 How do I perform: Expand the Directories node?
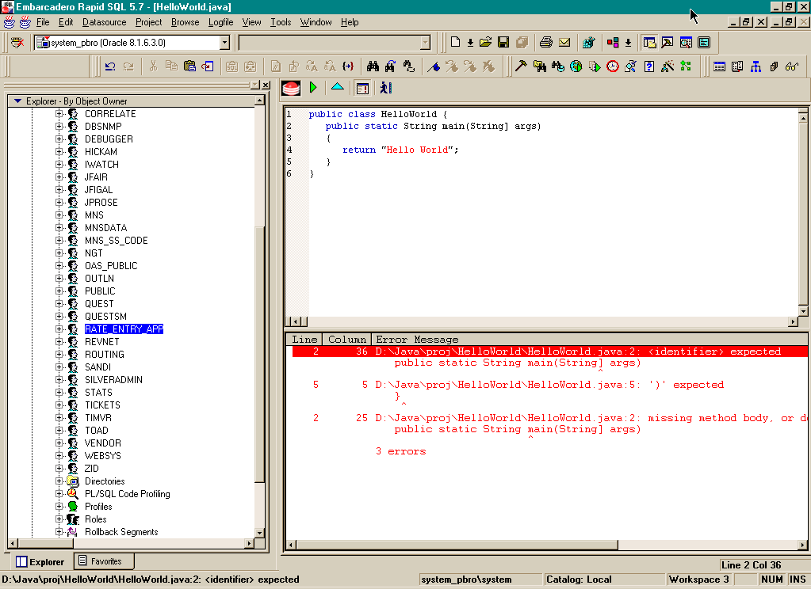[59, 481]
